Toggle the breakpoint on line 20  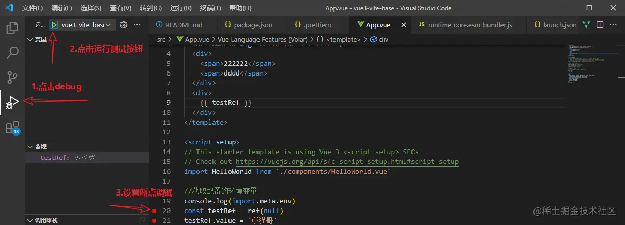pos(154,211)
